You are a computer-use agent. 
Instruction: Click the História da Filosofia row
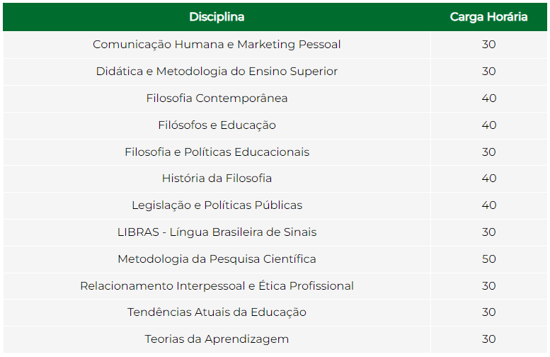tap(275, 178)
